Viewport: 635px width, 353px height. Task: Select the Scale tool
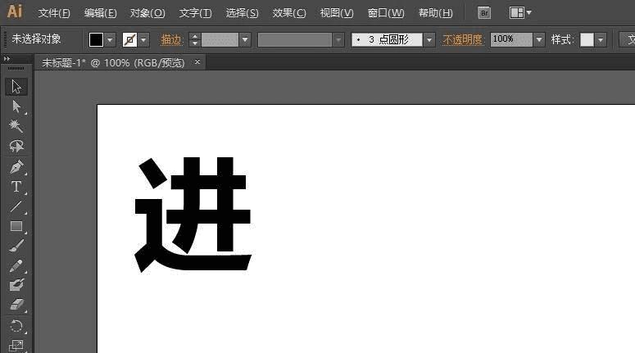click(x=16, y=346)
